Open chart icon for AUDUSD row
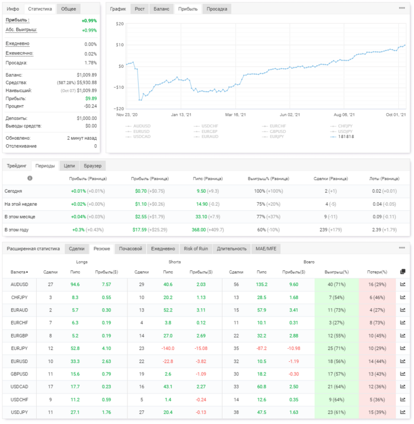The height and width of the screenshot is (424, 414). coord(403,284)
